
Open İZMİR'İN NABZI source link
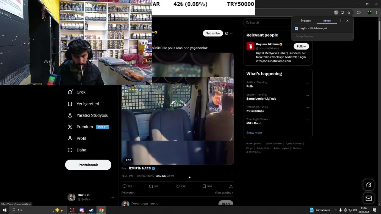coord(142,169)
